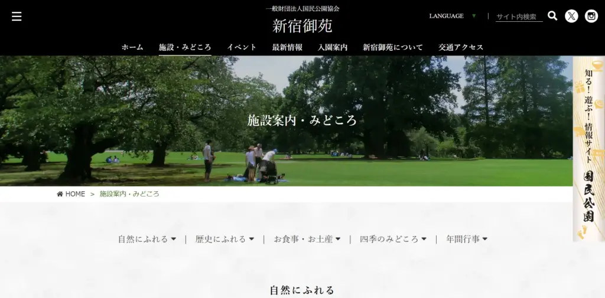
Task: Open the LANGUAGE dropdown
Action: pos(453,16)
